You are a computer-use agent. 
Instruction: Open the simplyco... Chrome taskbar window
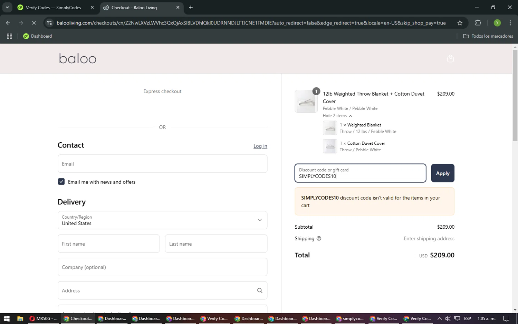(x=350, y=318)
